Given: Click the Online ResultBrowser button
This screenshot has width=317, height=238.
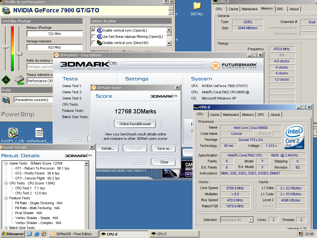Looking at the screenshot, I should coord(135,124).
